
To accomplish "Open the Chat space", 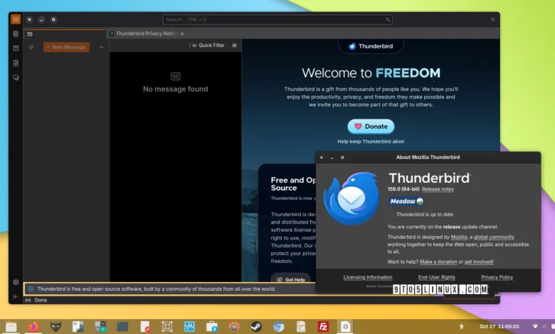I will click(x=16, y=77).
